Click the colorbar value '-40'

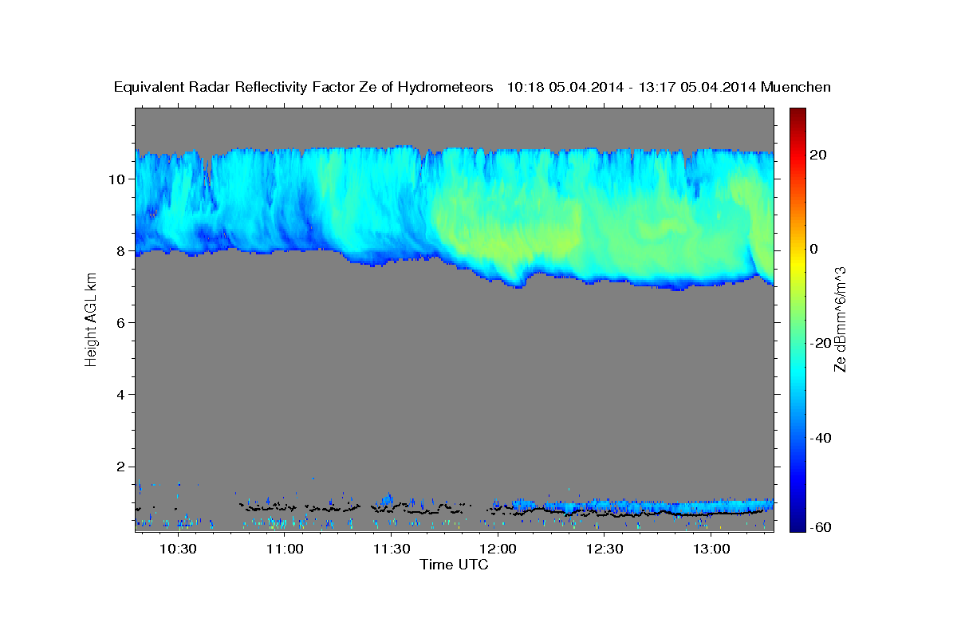[x=820, y=438]
